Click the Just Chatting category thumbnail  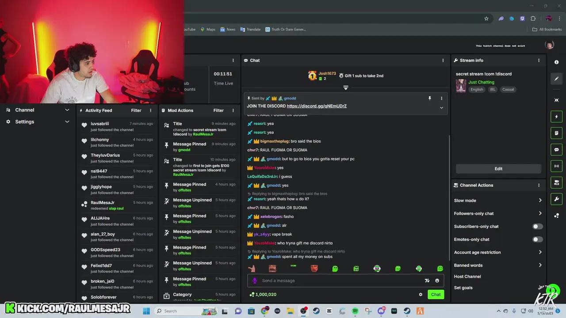pyautogui.click(x=461, y=86)
